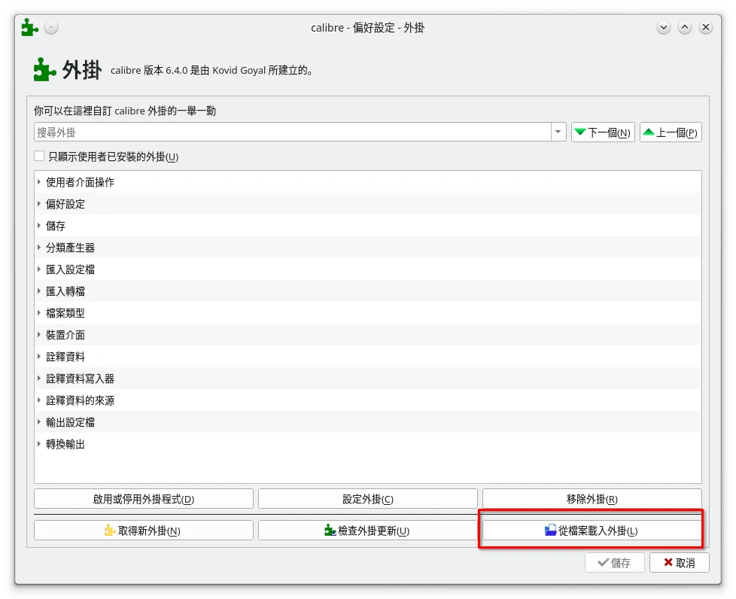
Task: Open the search history dropdown arrow
Action: pyautogui.click(x=558, y=132)
